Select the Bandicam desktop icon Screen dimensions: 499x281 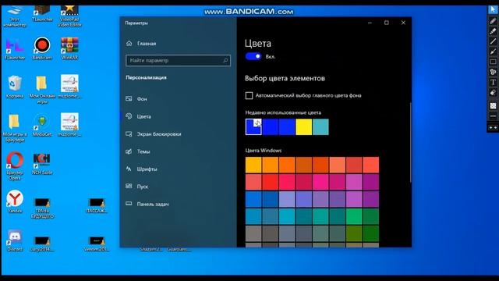pos(42,48)
